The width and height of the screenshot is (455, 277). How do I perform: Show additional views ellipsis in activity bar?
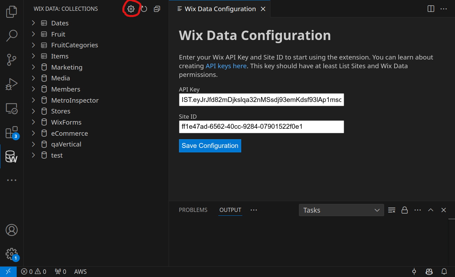(11, 180)
